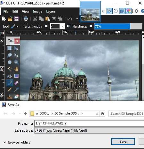Go up one folder level
This screenshot has height=149, width=144.
(x=25, y=114)
